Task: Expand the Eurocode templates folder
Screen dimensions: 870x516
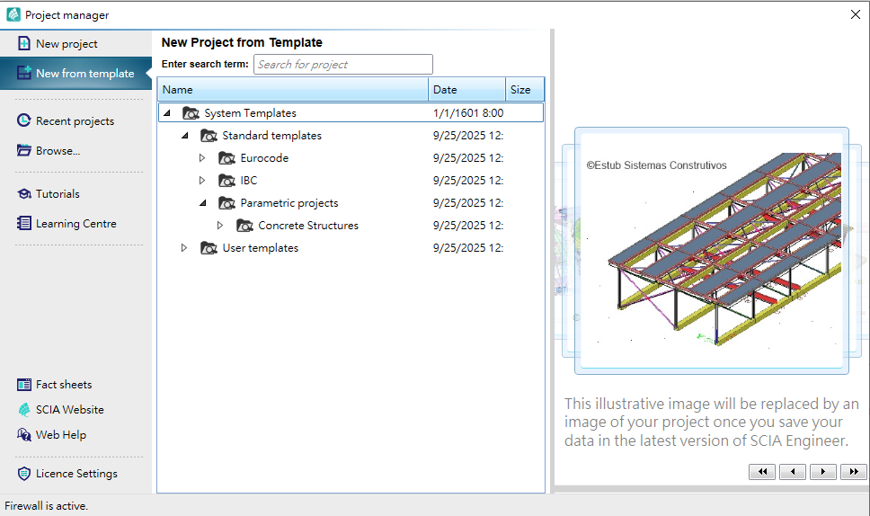Action: pos(202,158)
